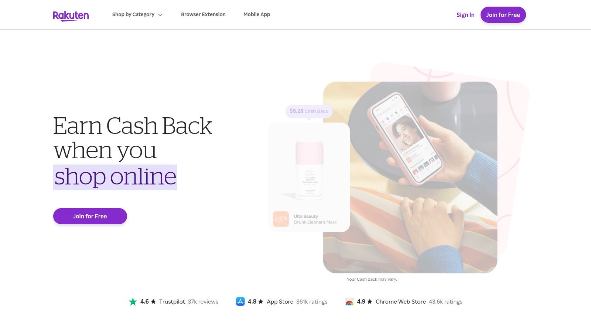Open the Shop by Category menu
The image size is (591, 332).
(x=137, y=14)
